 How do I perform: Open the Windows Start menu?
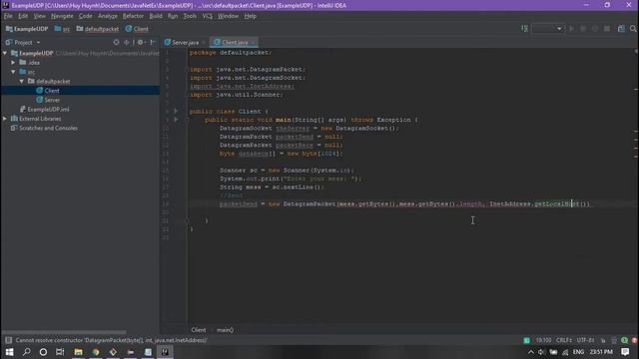click(9, 352)
